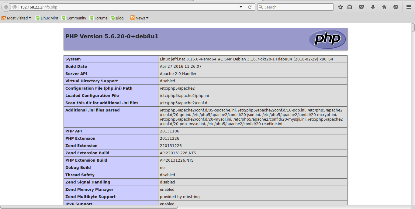Open the Linux Mint bookmark
This screenshot has height=209, width=415.
point(47,18)
